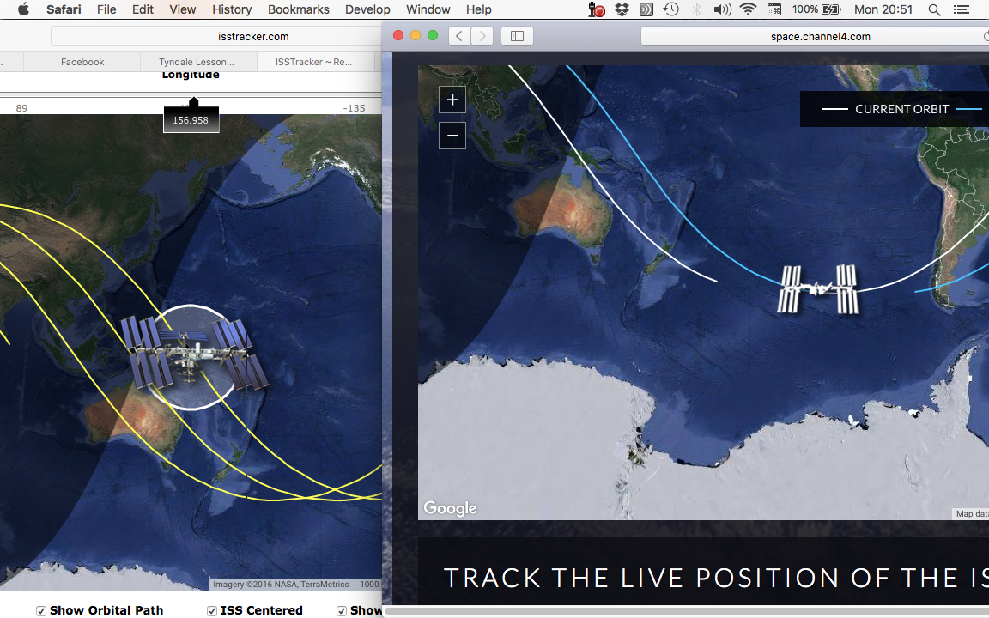989x618 pixels.
Task: Click the longitude slider handle at 156.958
Action: 191,116
